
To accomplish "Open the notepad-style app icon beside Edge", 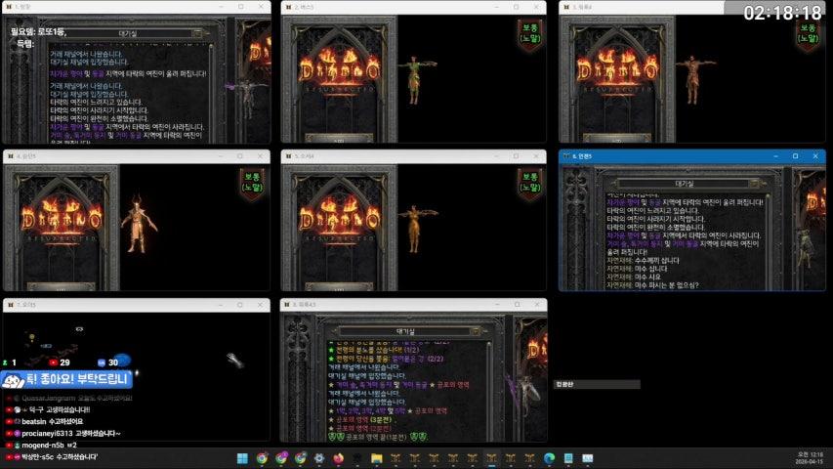I will (568, 458).
